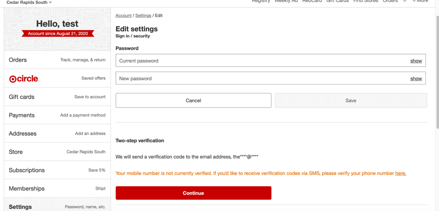439x211 pixels.
Task: Open Orders in the sidebar
Action: point(57,60)
